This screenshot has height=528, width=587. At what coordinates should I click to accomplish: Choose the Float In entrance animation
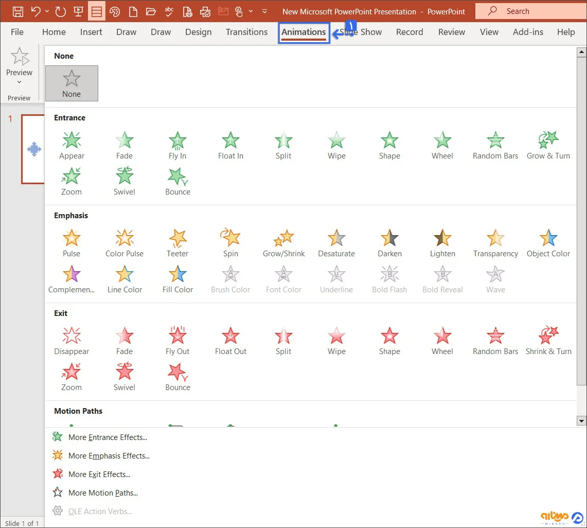point(230,146)
